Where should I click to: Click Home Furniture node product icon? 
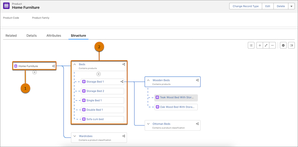click(16, 66)
